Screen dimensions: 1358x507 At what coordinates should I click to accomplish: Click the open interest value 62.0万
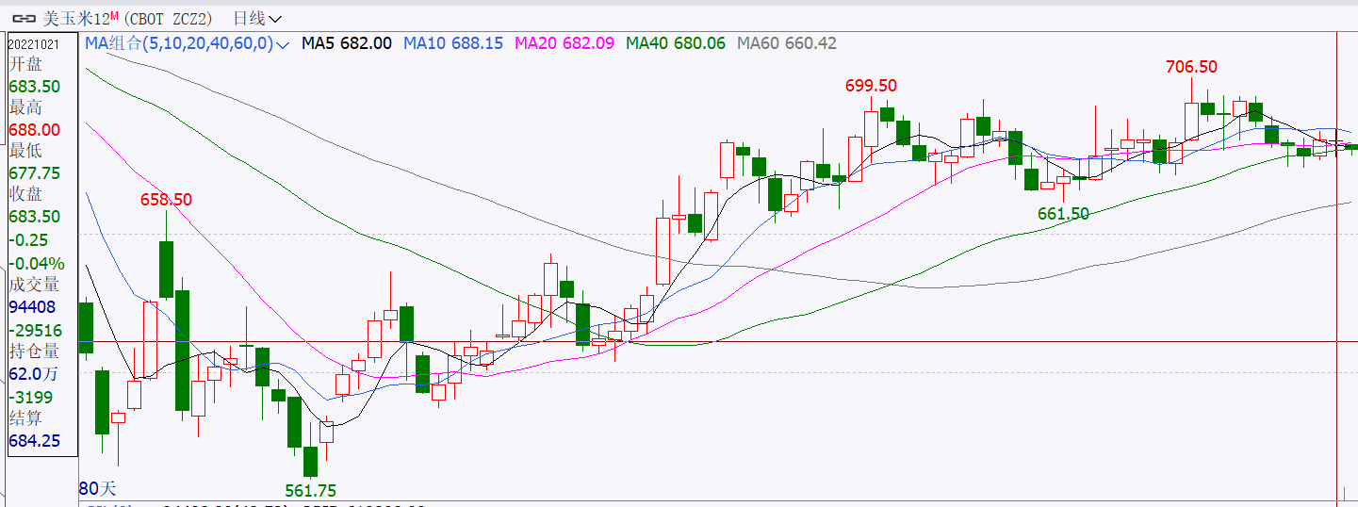(x=33, y=374)
